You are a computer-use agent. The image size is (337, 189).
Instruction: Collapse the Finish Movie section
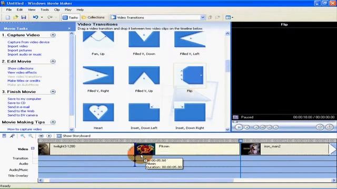(53, 92)
